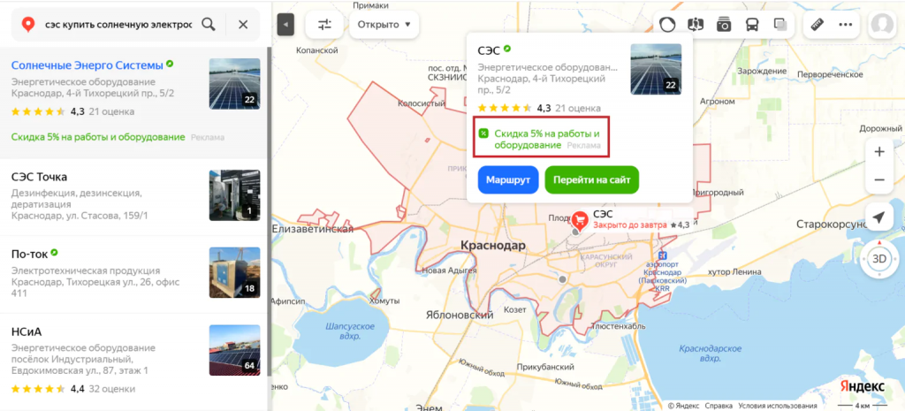Click the 'Скидка 5%' promo in sidebar list
Image resolution: width=905 pixels, height=411 pixels.
[x=98, y=137]
